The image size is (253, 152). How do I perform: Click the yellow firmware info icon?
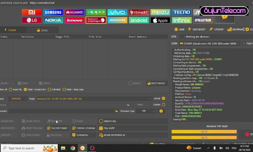(161, 111)
